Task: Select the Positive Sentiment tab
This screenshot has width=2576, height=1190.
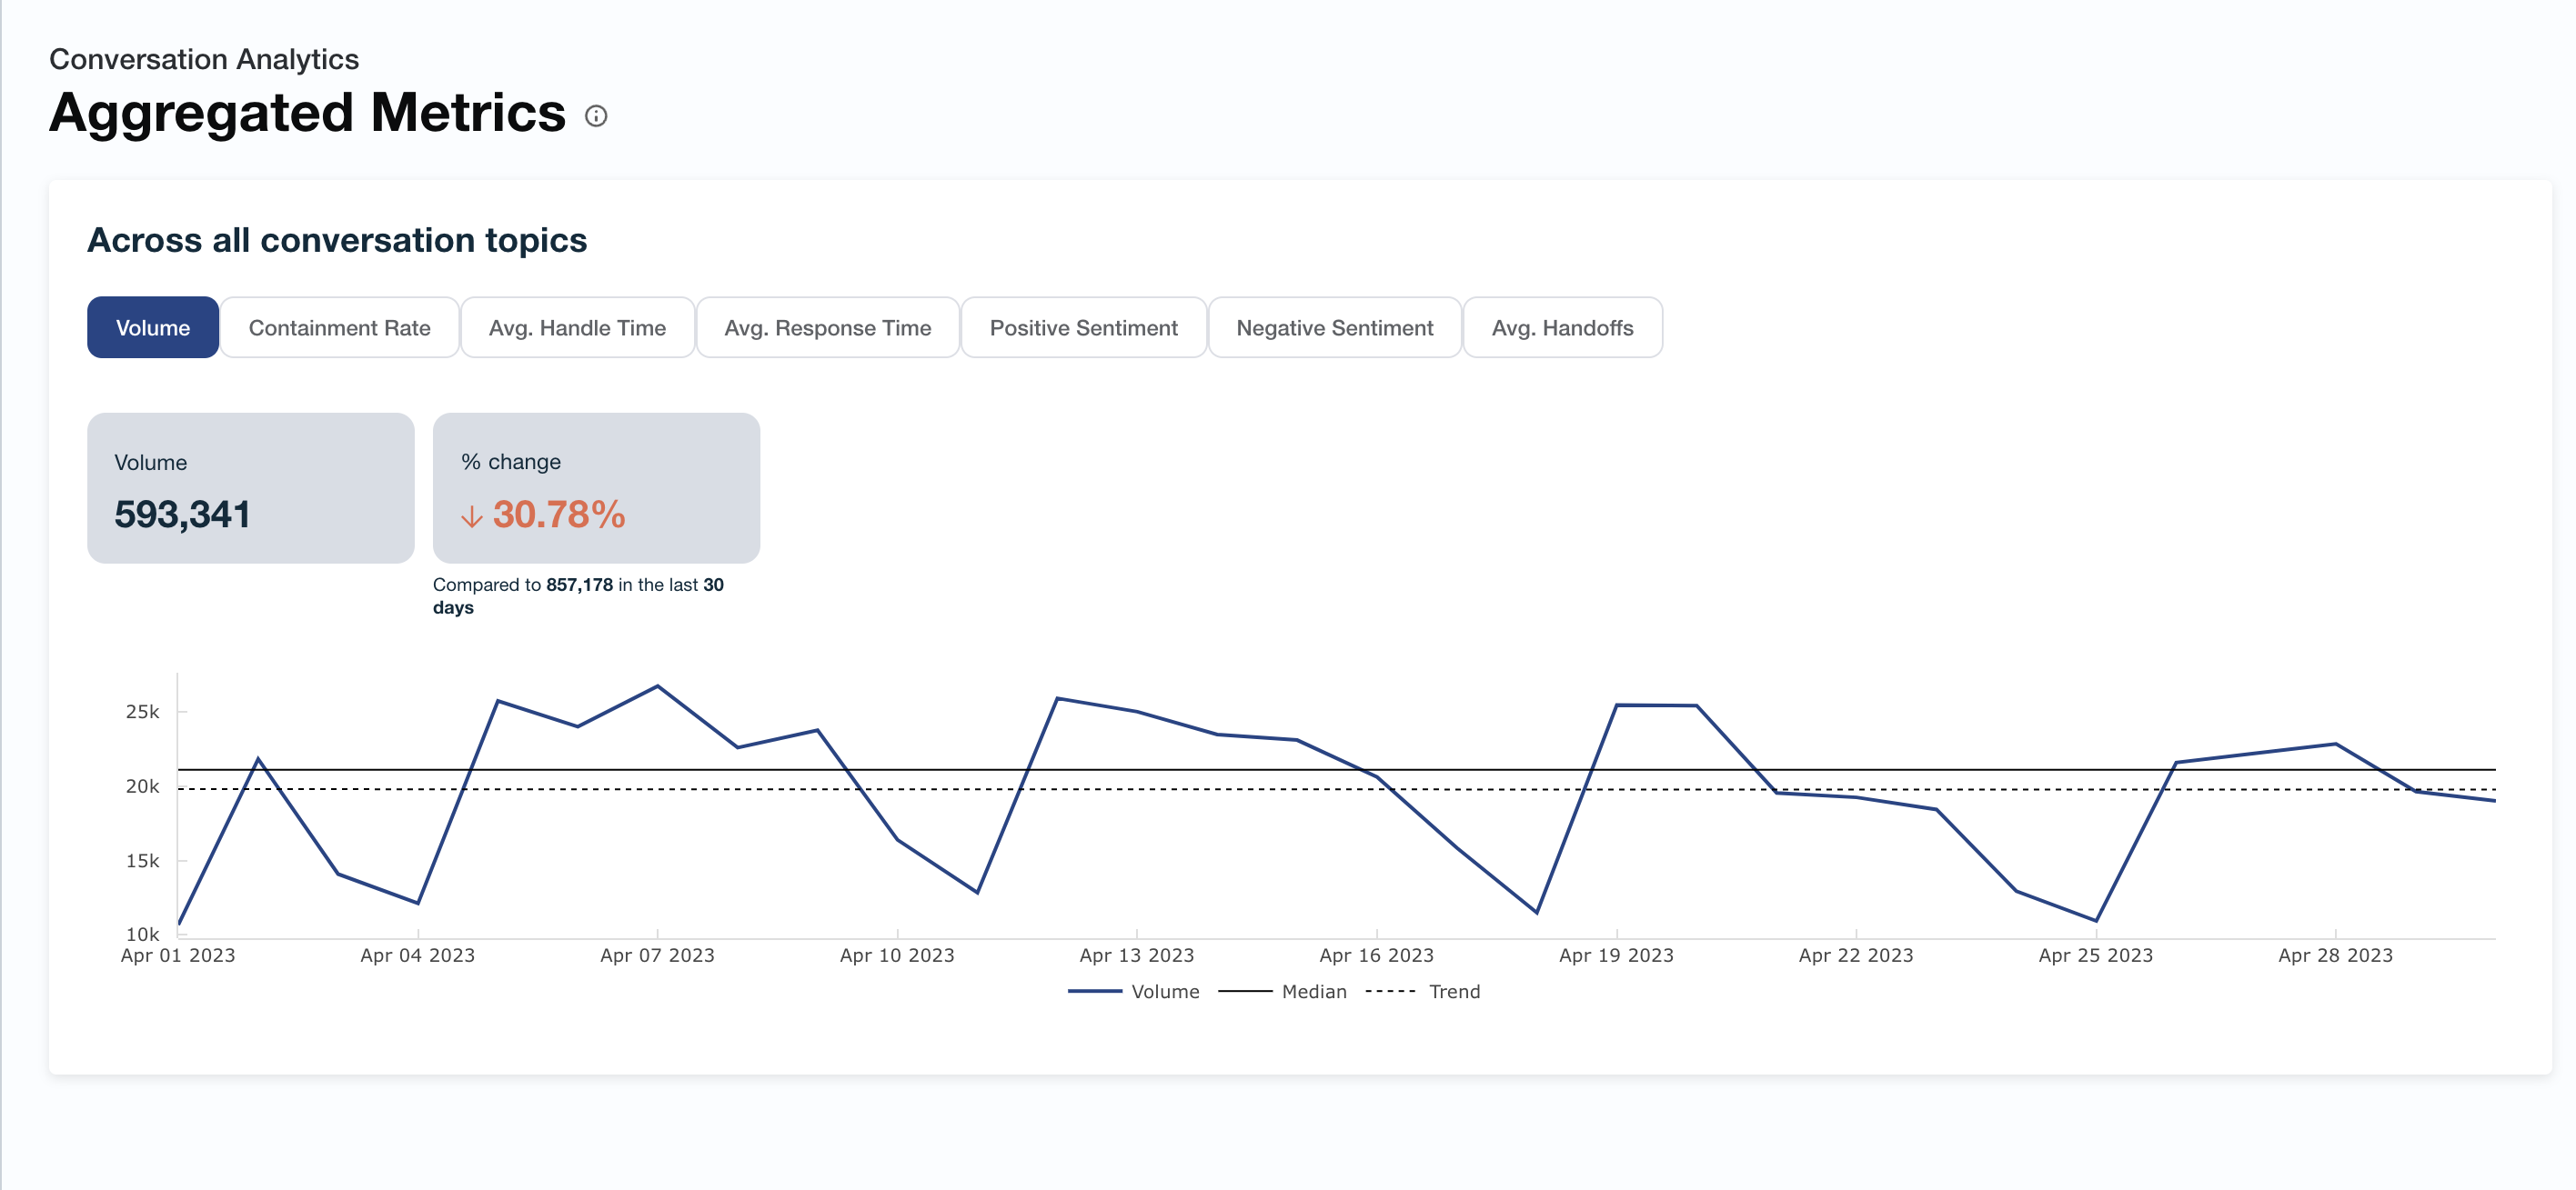Action: (x=1083, y=327)
